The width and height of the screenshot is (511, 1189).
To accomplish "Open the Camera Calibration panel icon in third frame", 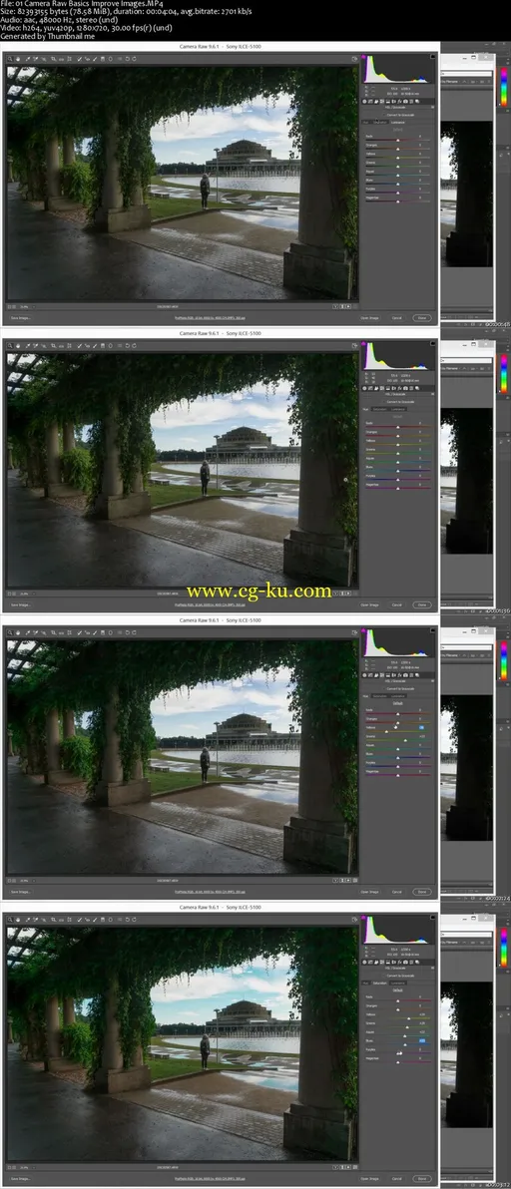I will (405, 675).
